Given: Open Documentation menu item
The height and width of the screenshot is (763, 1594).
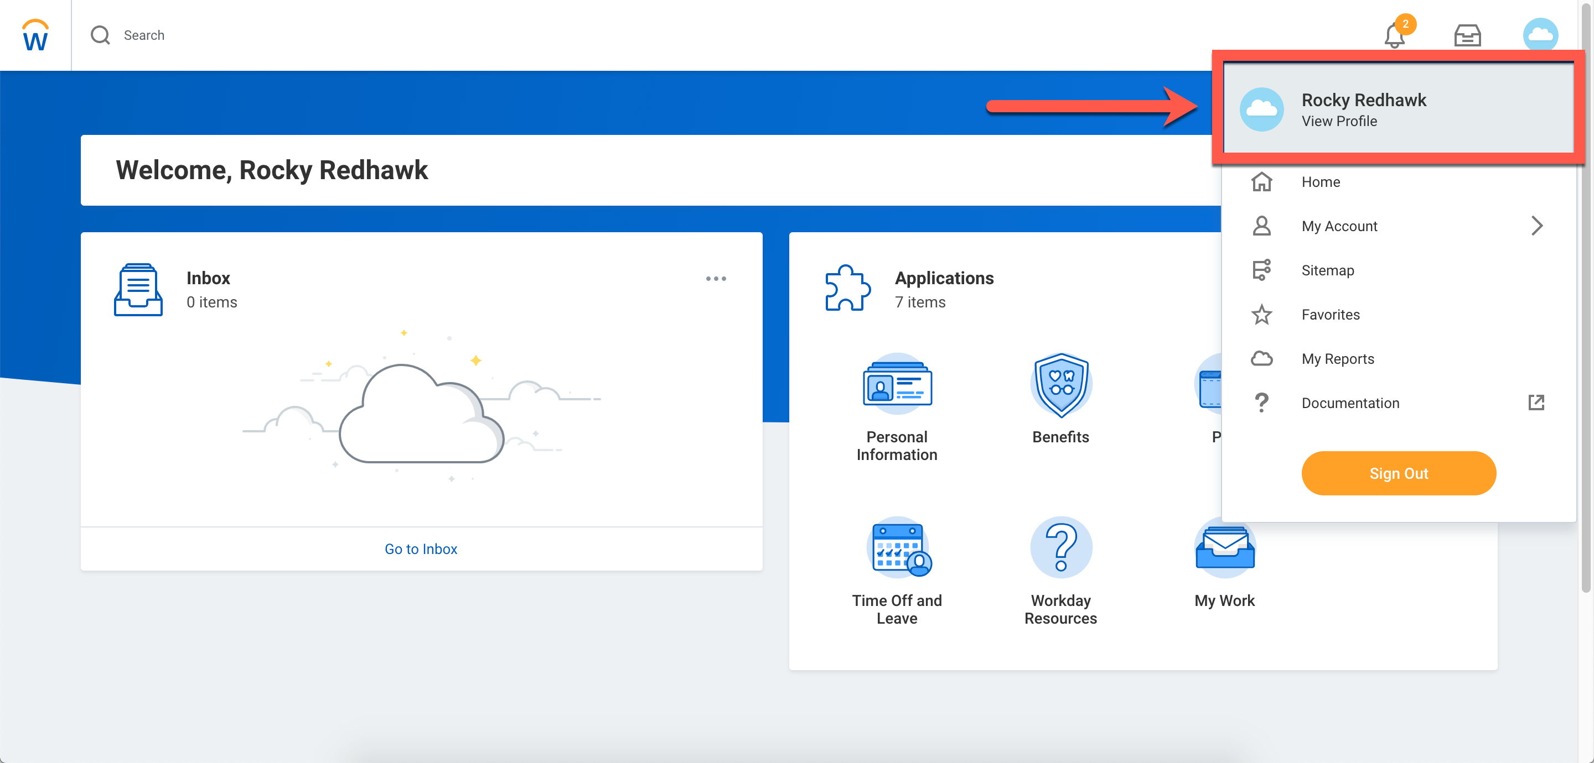Looking at the screenshot, I should (x=1399, y=403).
